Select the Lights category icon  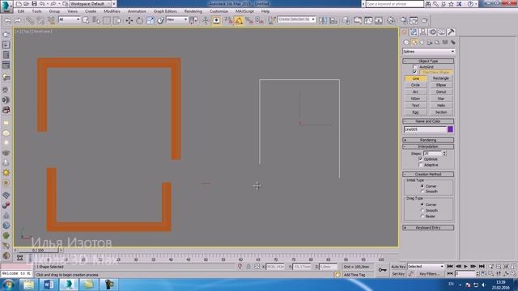click(422, 42)
